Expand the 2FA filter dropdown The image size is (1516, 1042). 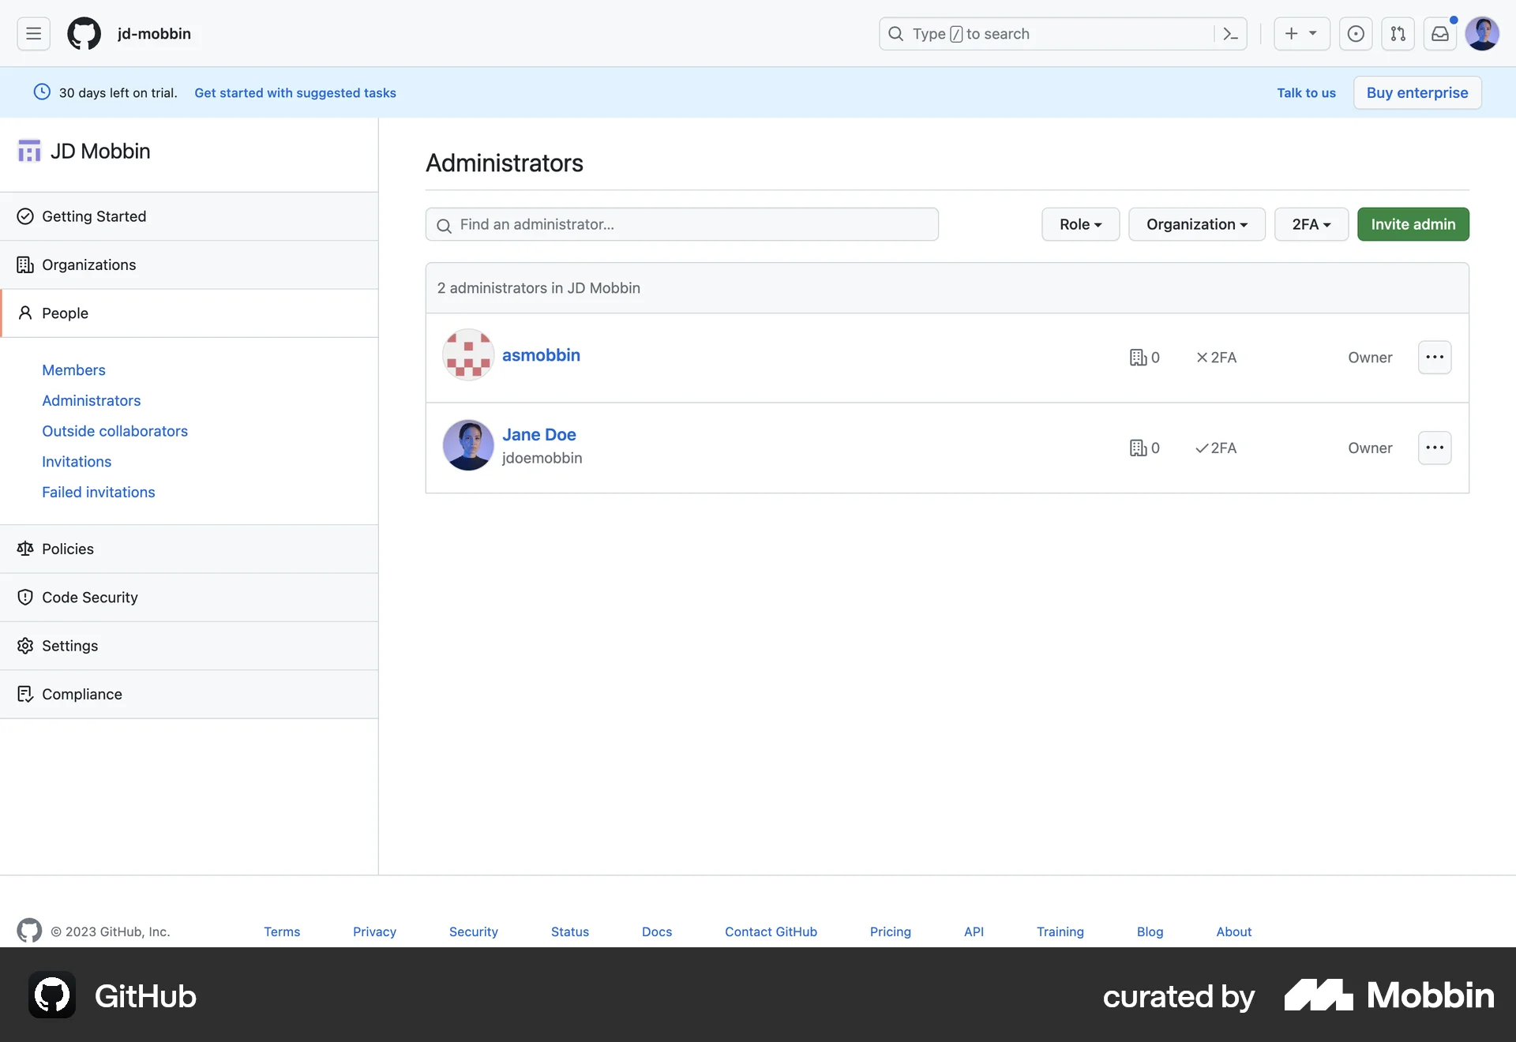pyautogui.click(x=1311, y=224)
